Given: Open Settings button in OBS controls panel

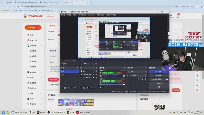Looking at the screenshot, I should pyautogui.click(x=159, y=87).
